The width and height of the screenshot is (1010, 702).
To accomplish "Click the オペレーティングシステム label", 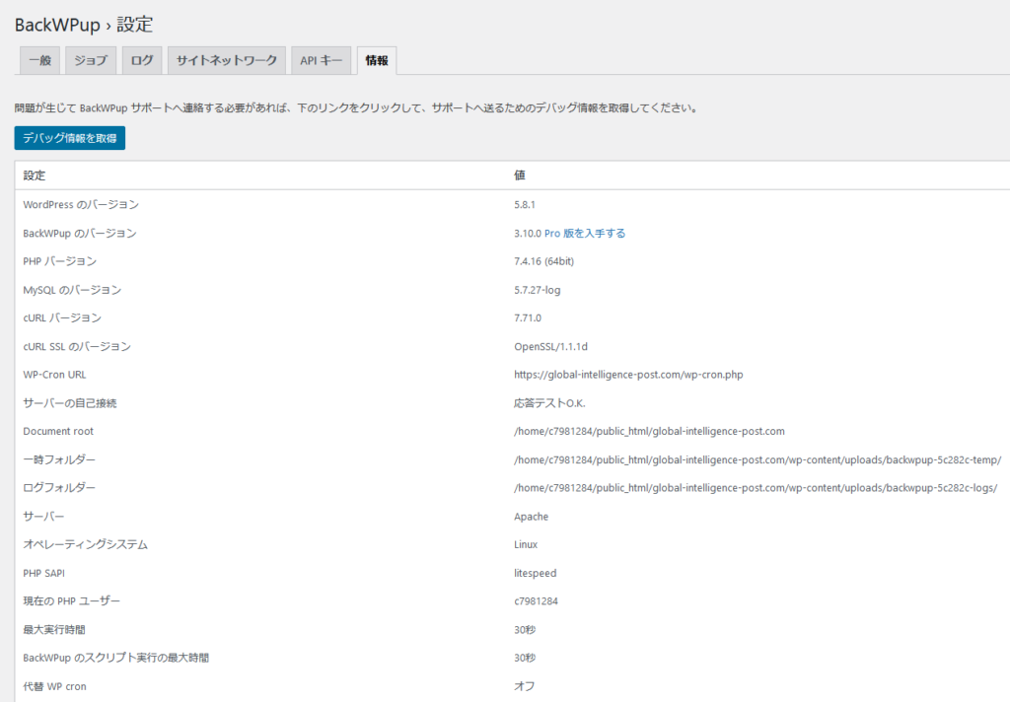I will [x=86, y=545].
